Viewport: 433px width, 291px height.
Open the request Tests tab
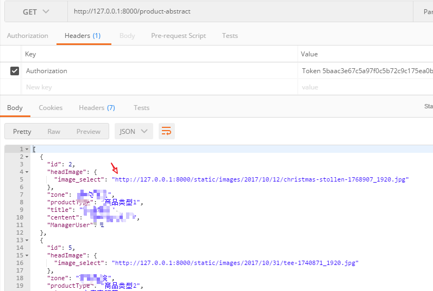pos(230,36)
